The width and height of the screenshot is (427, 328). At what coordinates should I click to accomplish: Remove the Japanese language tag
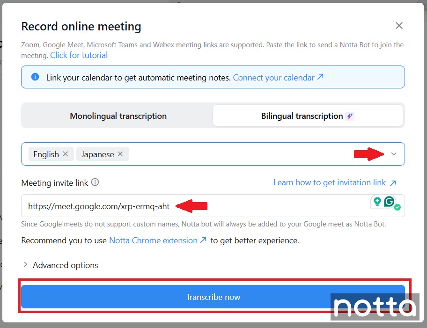(x=120, y=154)
